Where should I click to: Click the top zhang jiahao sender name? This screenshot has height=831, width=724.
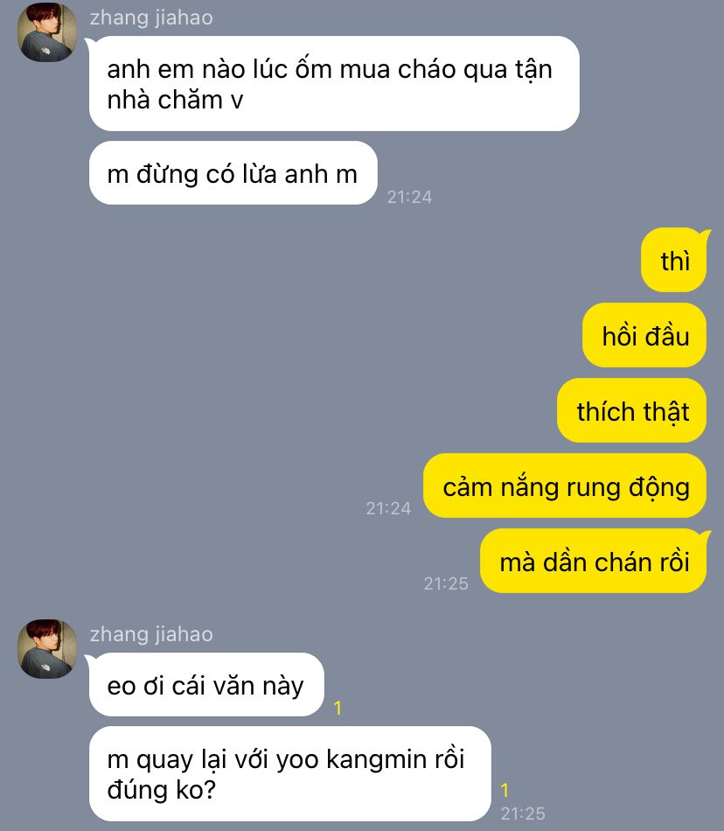pos(151,18)
